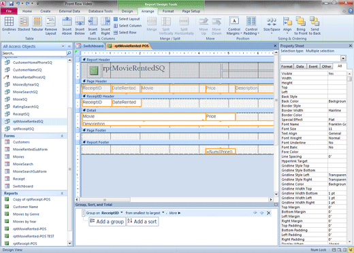Open the Gridlines dropdown in the ribbon
The width and height of the screenshot is (354, 253).
coord(9,26)
